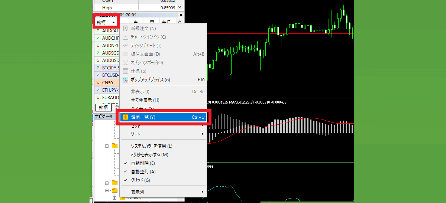The height and width of the screenshot is (203, 446).
Task: Click the red down arrow beside CN50
Action: point(97,83)
